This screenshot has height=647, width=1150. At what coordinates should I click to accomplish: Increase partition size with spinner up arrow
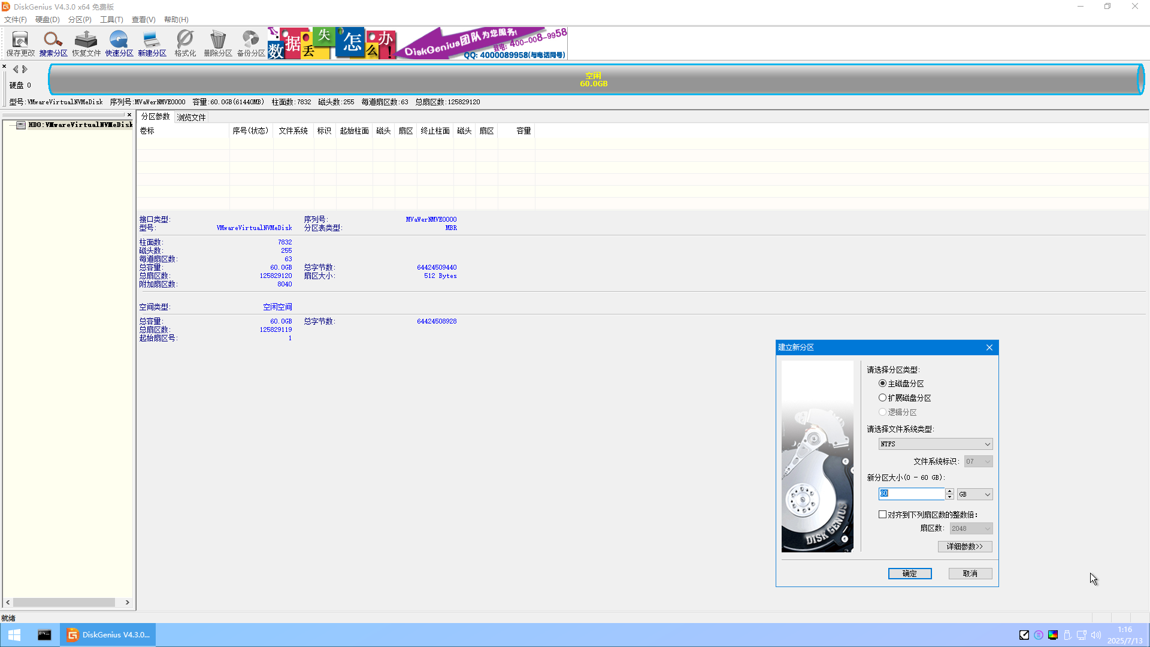pos(949,491)
